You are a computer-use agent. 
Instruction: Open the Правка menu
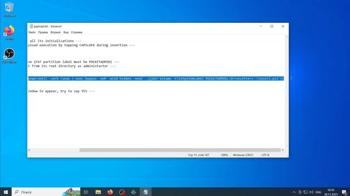43,32
